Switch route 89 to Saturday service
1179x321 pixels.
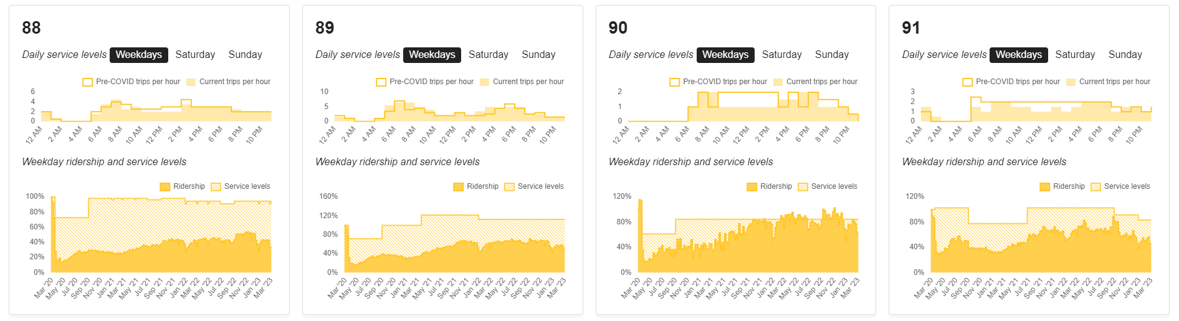(488, 55)
